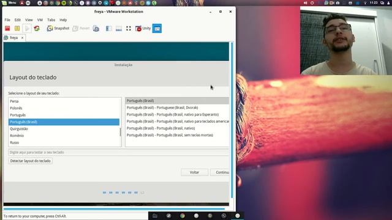The height and width of the screenshot is (220, 392).
Task: Choose the Brasil, sem teclas mortas variant
Action: coord(177,135)
